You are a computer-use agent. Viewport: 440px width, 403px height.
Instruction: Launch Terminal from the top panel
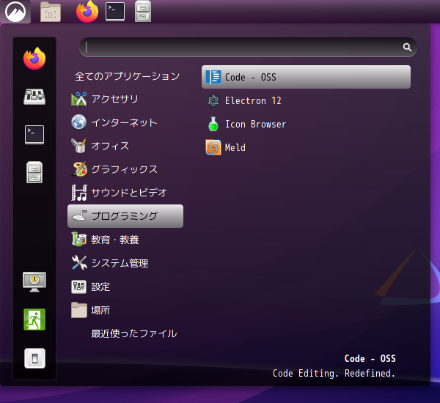115,12
